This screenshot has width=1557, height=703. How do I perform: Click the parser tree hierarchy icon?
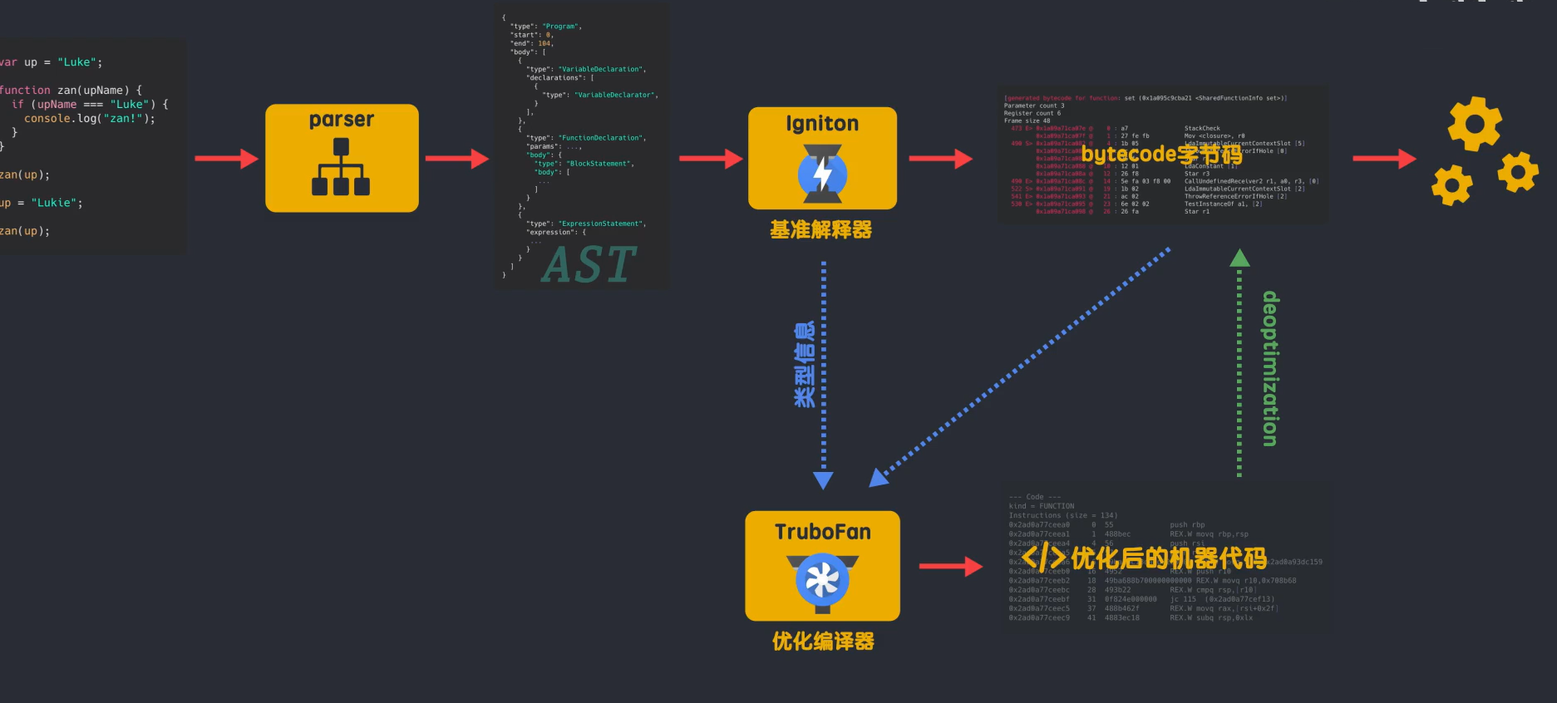click(x=341, y=167)
